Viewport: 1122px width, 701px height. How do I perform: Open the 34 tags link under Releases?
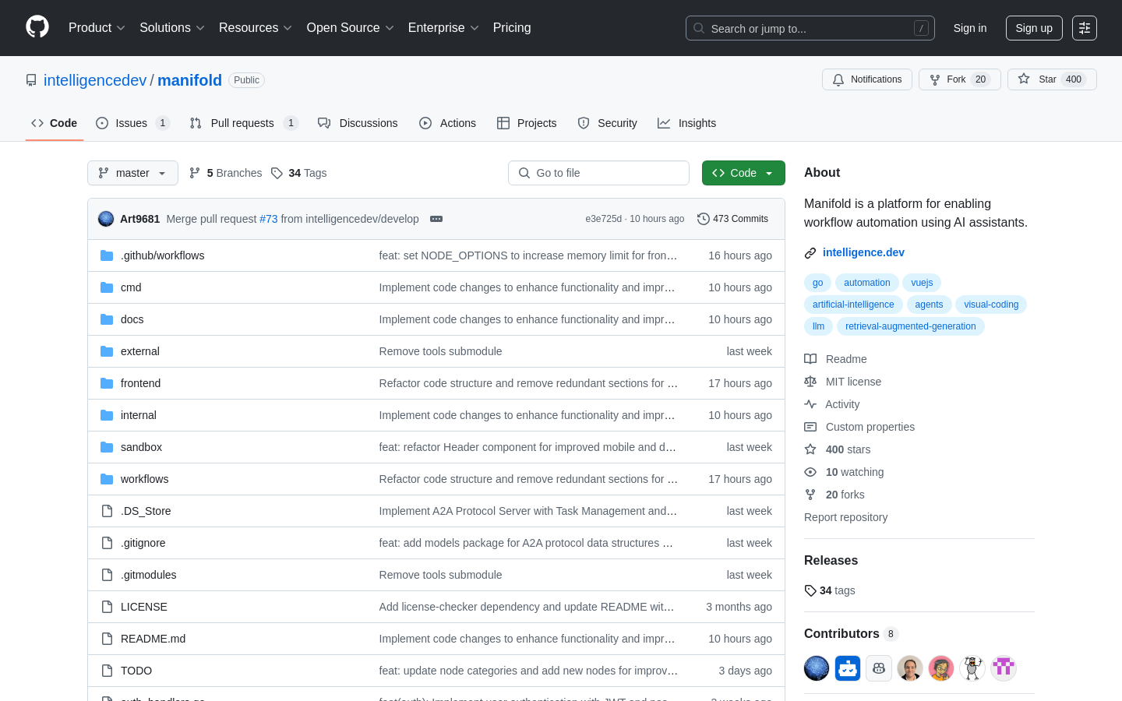(x=830, y=590)
